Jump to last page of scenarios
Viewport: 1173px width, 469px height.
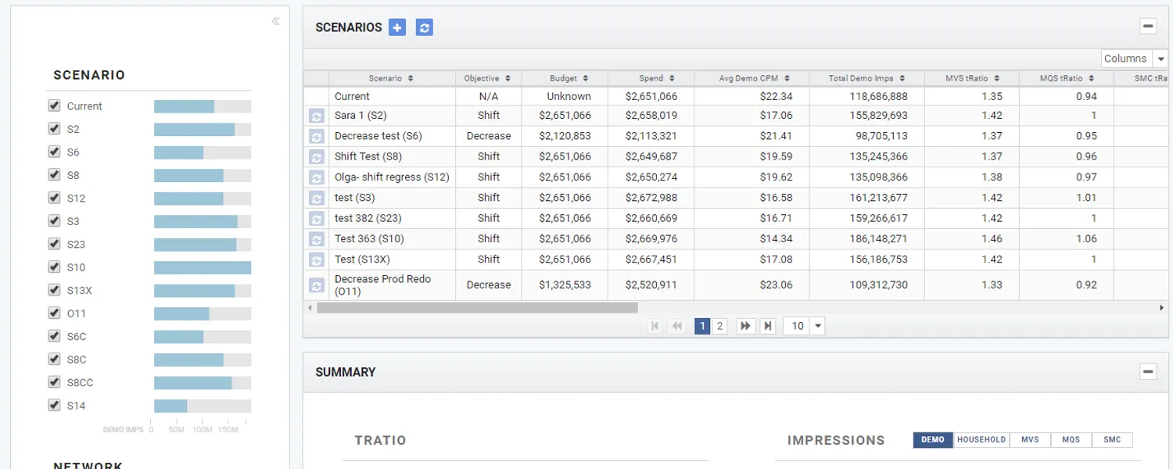click(x=768, y=326)
